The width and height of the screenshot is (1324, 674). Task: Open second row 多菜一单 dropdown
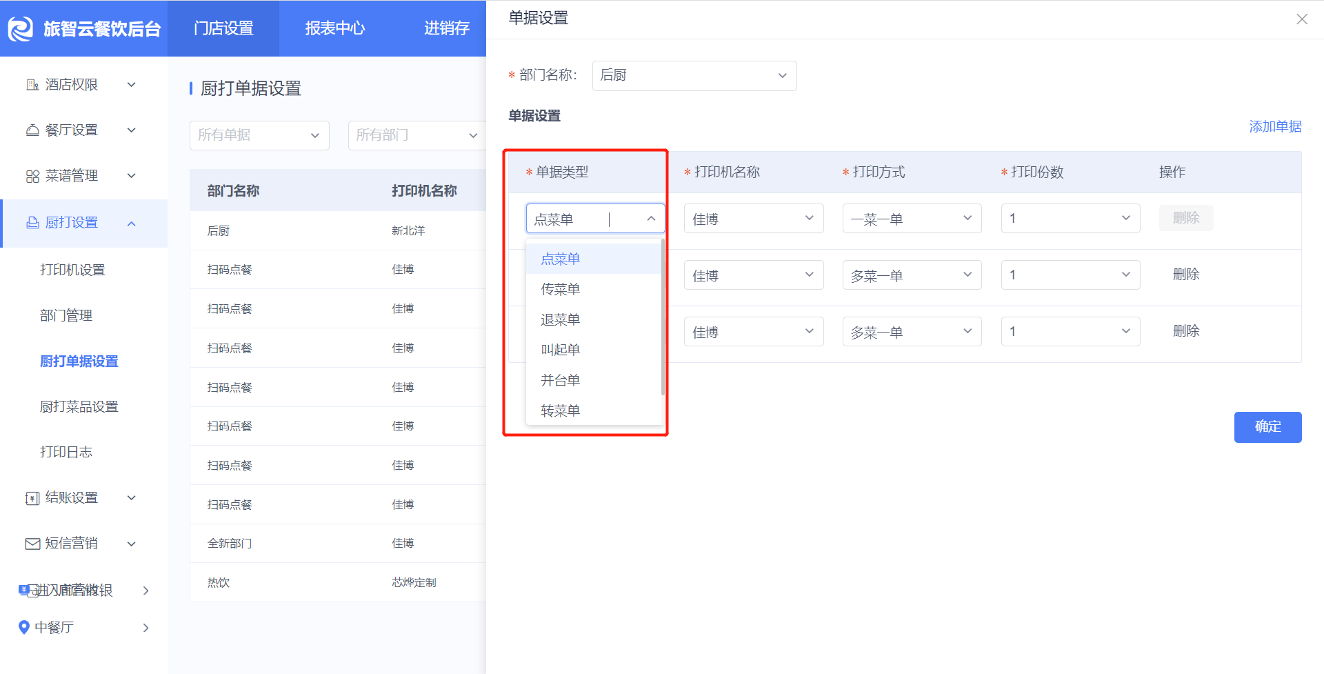tap(912, 275)
